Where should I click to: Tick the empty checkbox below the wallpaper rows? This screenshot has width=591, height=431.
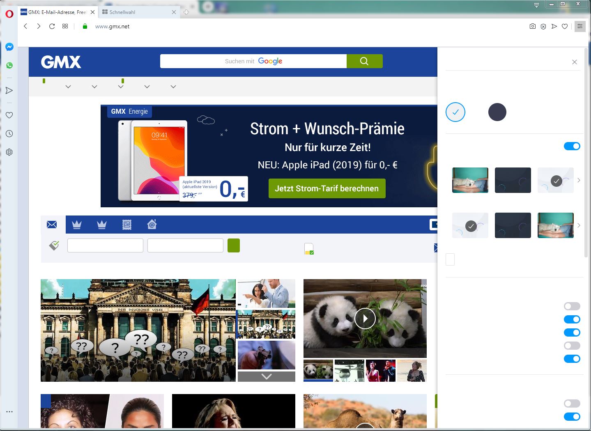pos(450,259)
